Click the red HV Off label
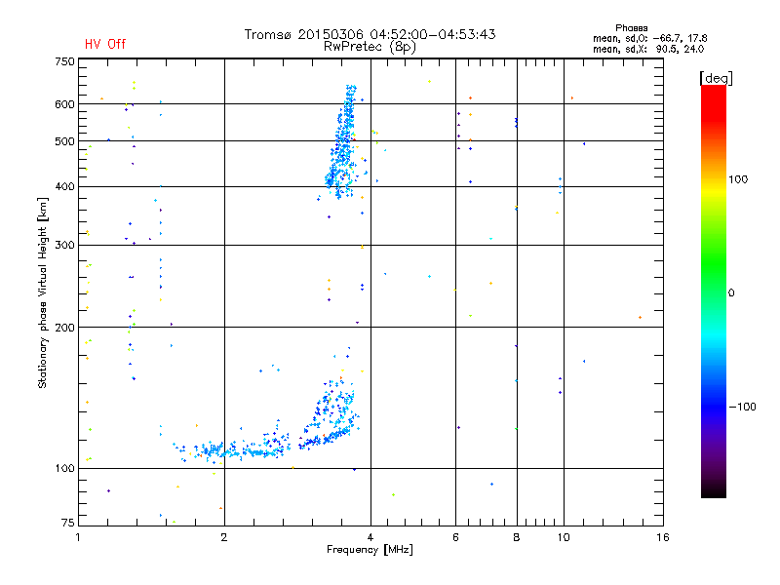 click(x=105, y=44)
